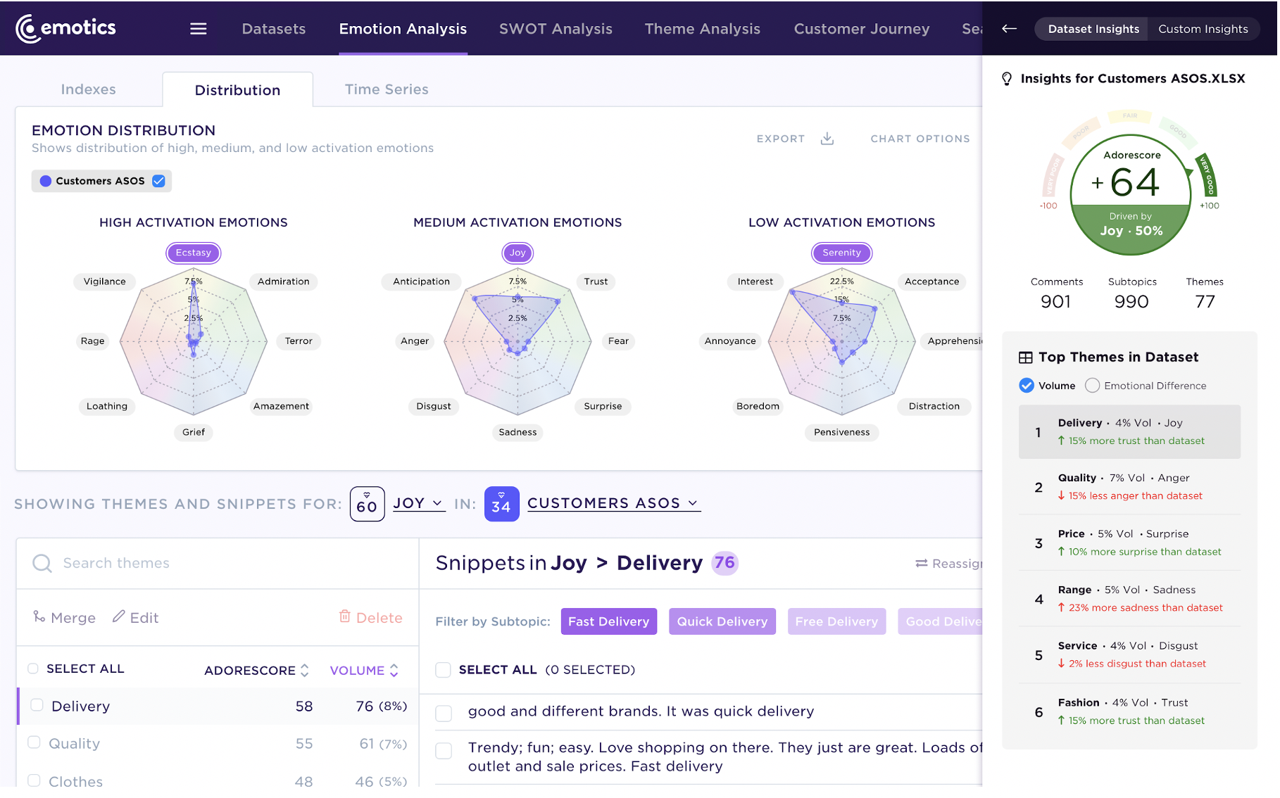Open the Datasets nav item
The width and height of the screenshot is (1280, 798).
coord(274,29)
